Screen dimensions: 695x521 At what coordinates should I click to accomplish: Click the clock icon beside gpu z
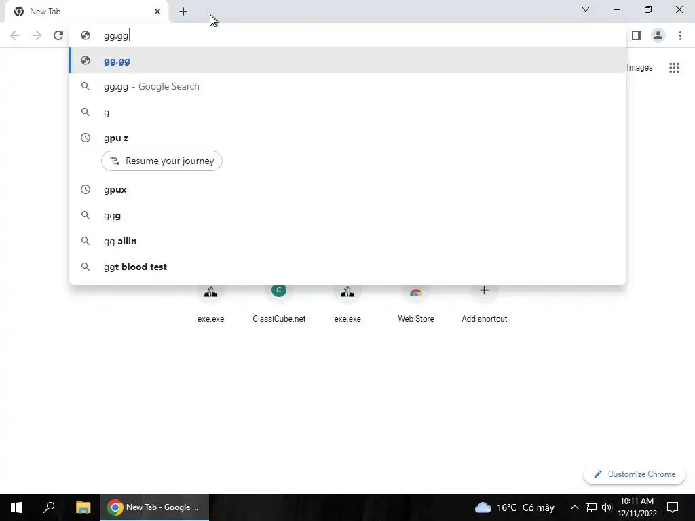click(86, 138)
